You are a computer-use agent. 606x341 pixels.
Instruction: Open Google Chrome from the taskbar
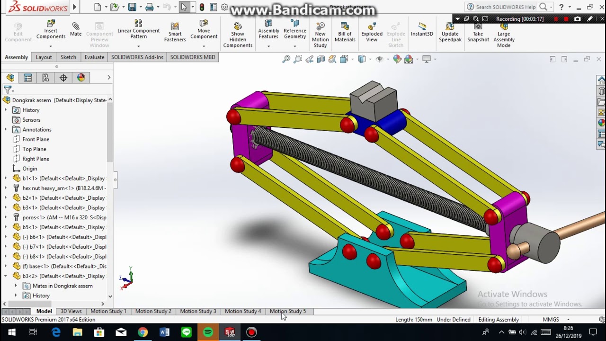point(143,332)
